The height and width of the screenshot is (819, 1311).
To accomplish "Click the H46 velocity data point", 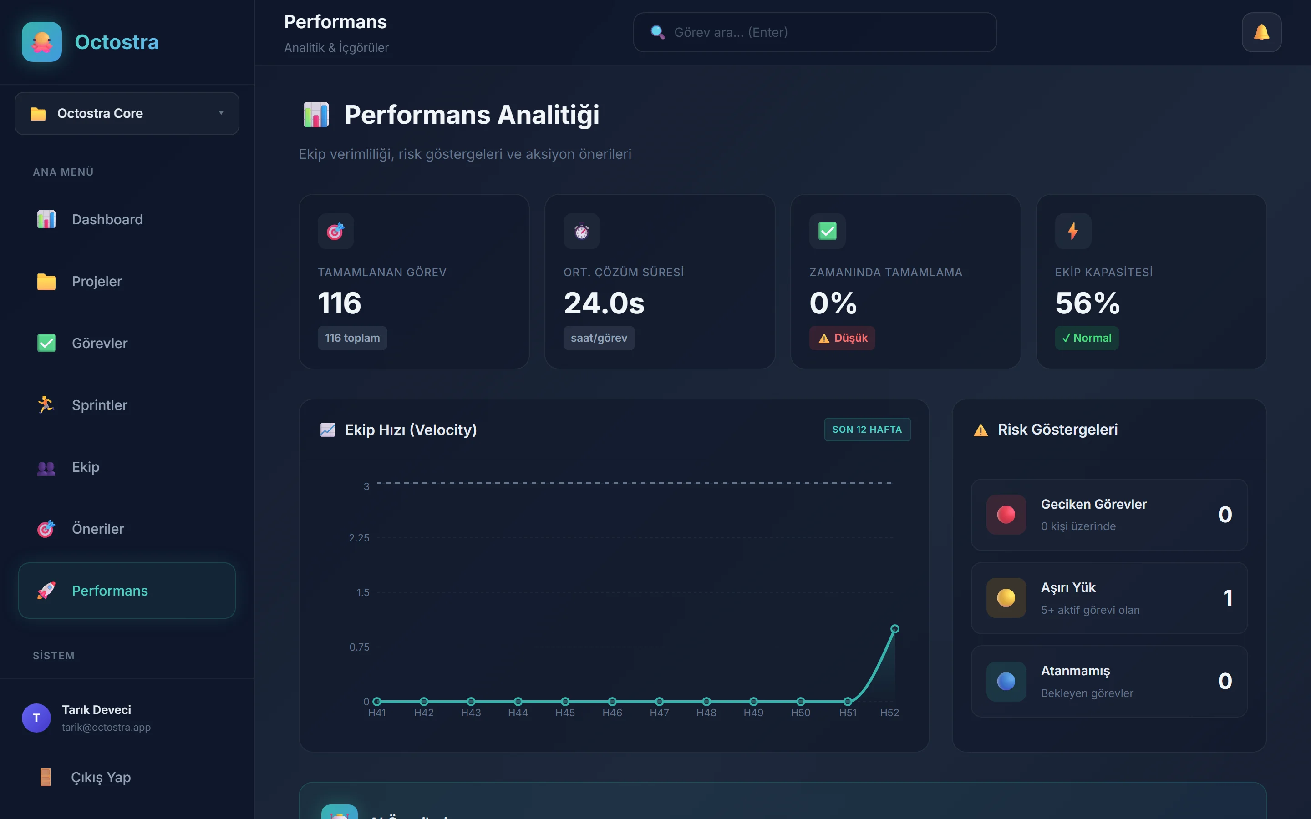I will point(612,702).
